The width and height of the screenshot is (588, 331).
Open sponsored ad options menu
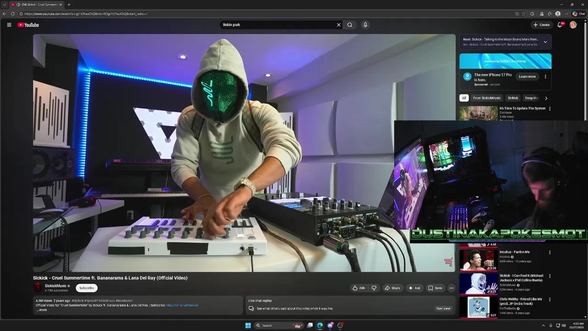[x=545, y=77]
